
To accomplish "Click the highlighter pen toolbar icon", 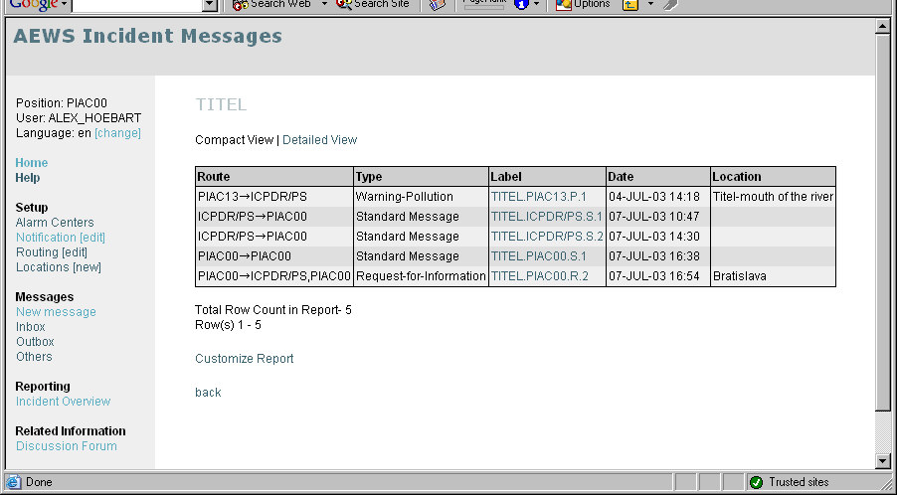I will click(x=670, y=4).
